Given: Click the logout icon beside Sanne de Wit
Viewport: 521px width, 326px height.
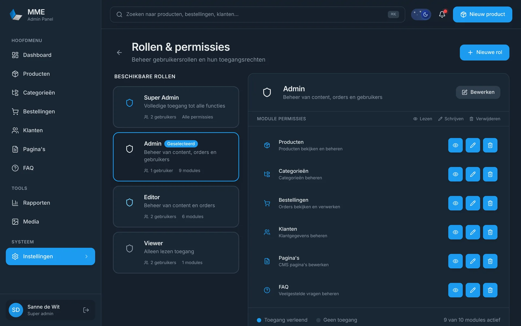Looking at the screenshot, I should [86, 310].
